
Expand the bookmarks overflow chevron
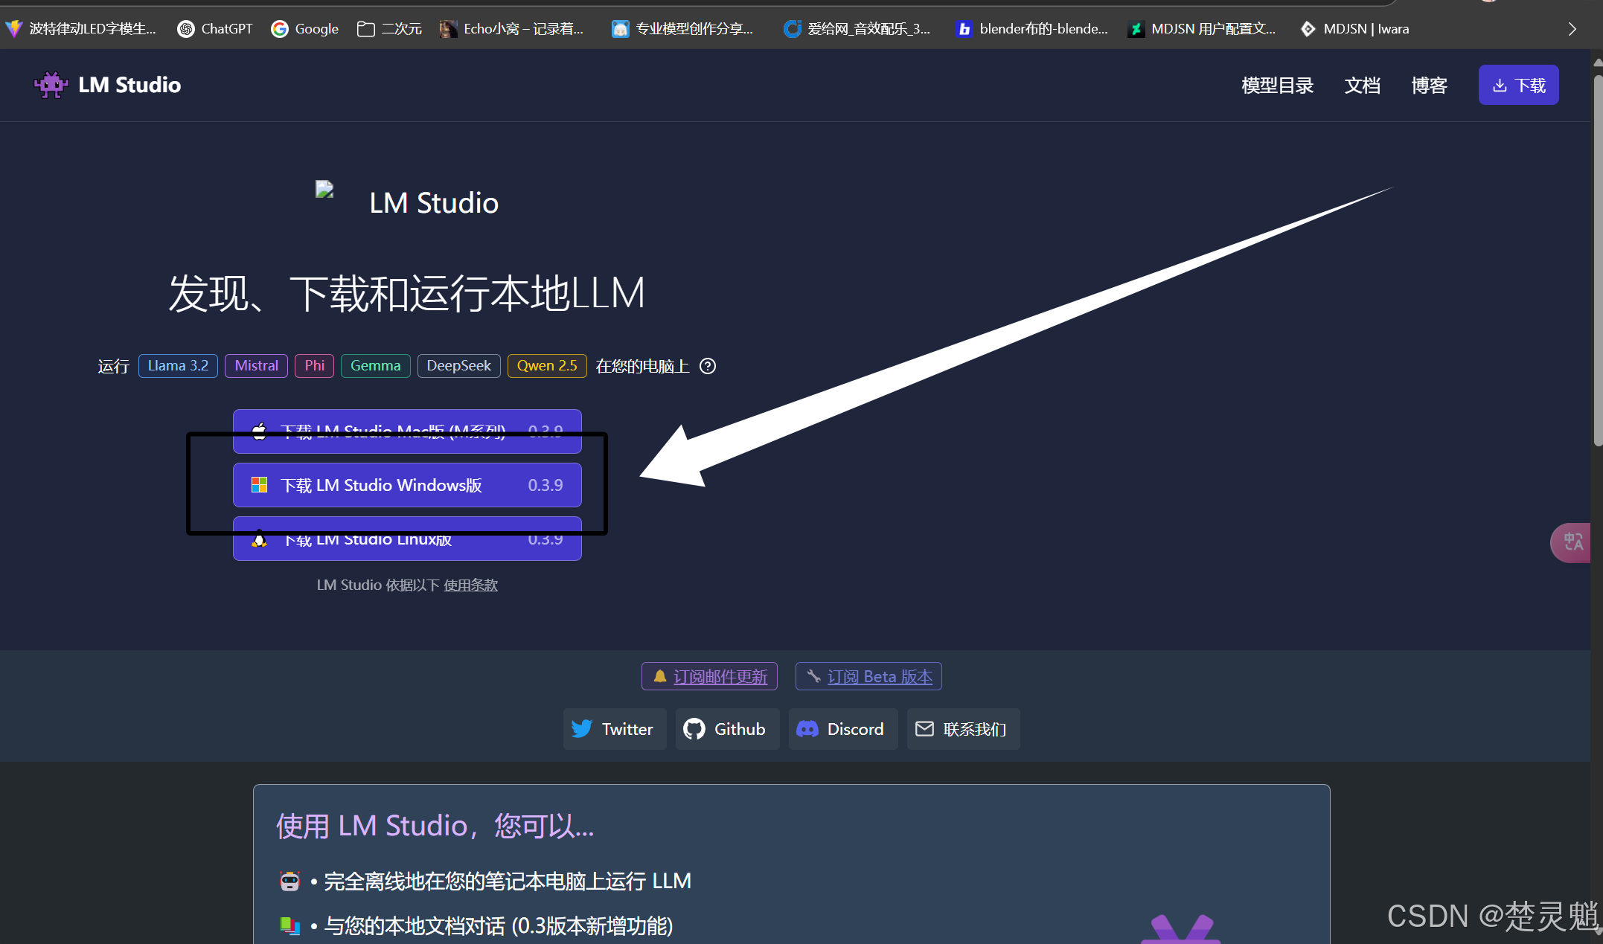[1572, 29]
